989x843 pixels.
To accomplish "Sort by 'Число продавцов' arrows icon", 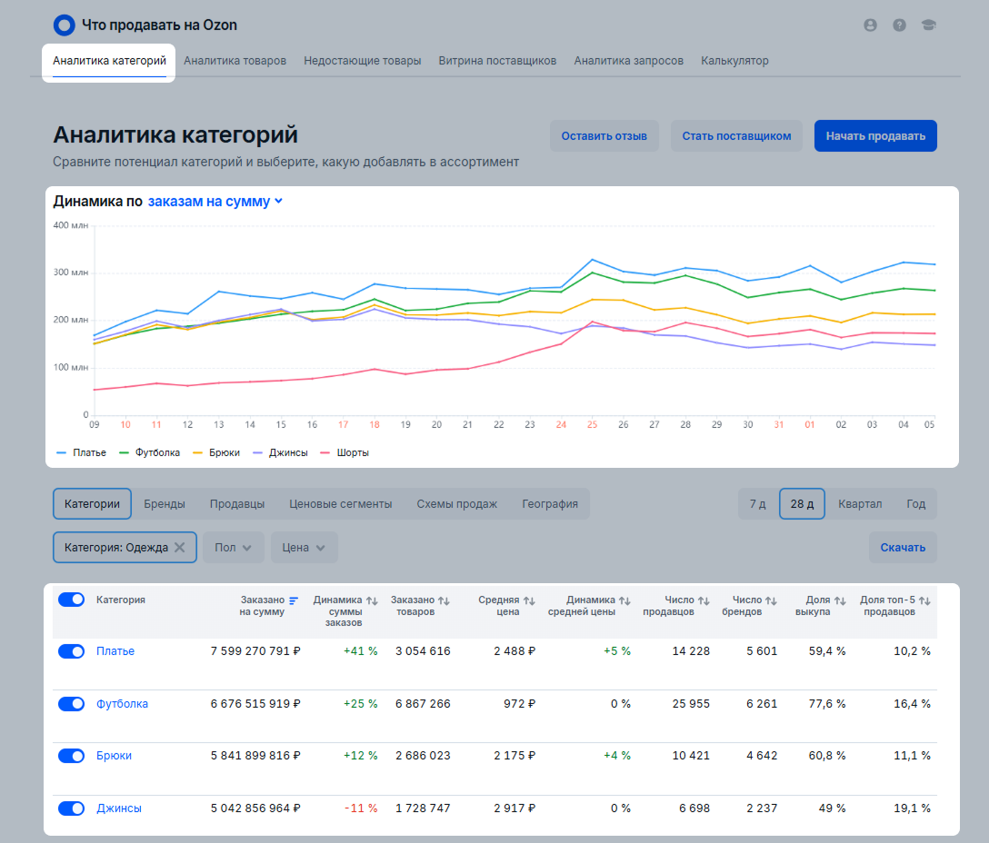I will pyautogui.click(x=704, y=600).
